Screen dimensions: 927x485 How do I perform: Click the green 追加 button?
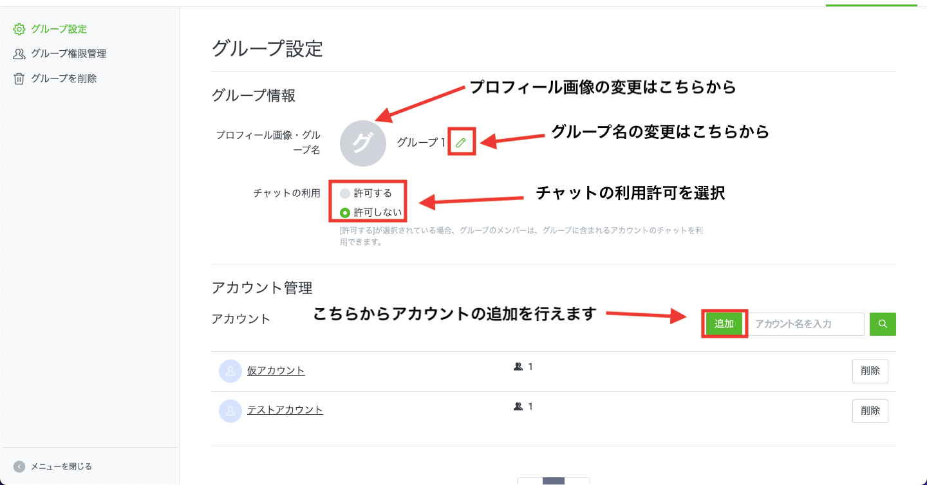pyautogui.click(x=724, y=324)
